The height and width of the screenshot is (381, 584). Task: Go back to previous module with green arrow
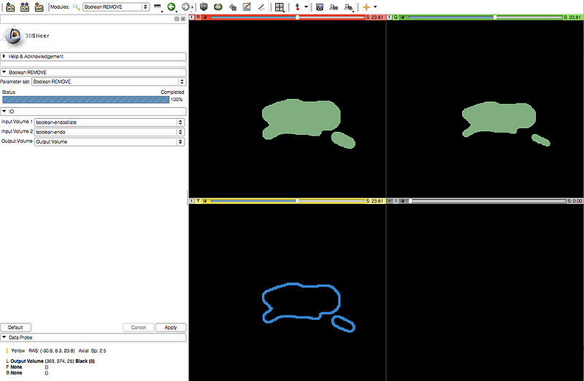172,7
